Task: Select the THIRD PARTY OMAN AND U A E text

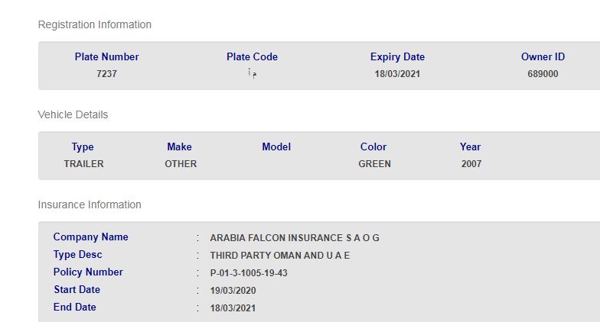Action: (x=279, y=256)
